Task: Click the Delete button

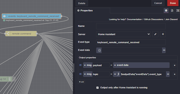Action: click(82, 3)
